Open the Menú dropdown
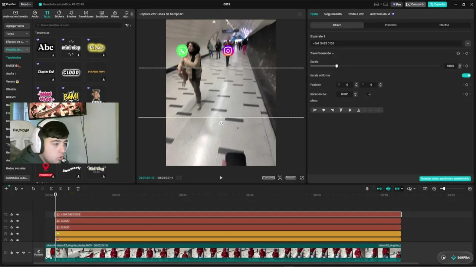 click(x=26, y=4)
